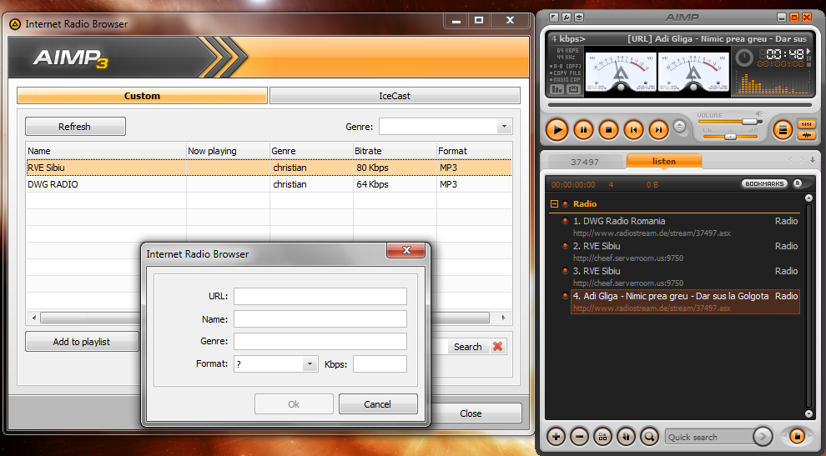Open sound effects via the small waveform button
Viewport: 826px width, 456px height.
pyautogui.click(x=807, y=135)
